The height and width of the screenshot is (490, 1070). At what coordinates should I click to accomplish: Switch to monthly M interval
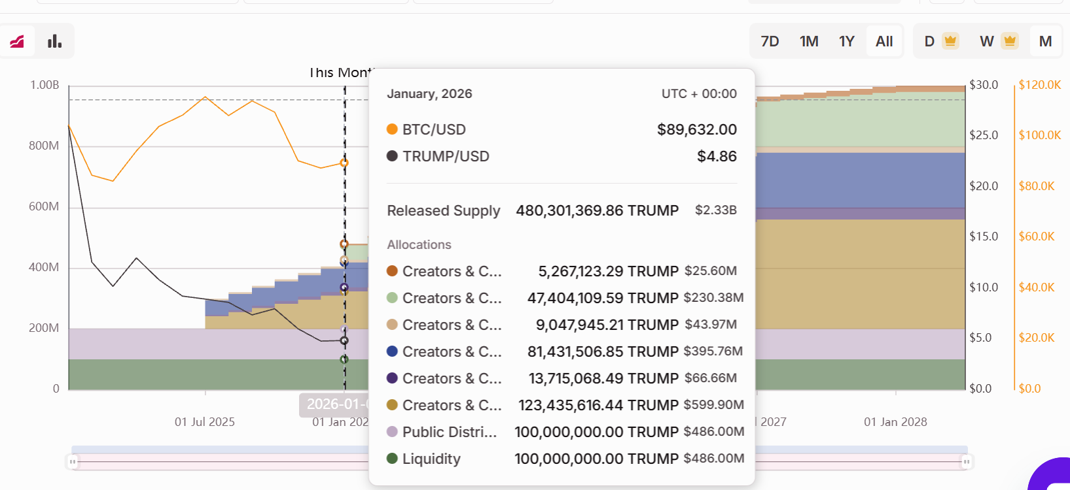coord(1045,41)
